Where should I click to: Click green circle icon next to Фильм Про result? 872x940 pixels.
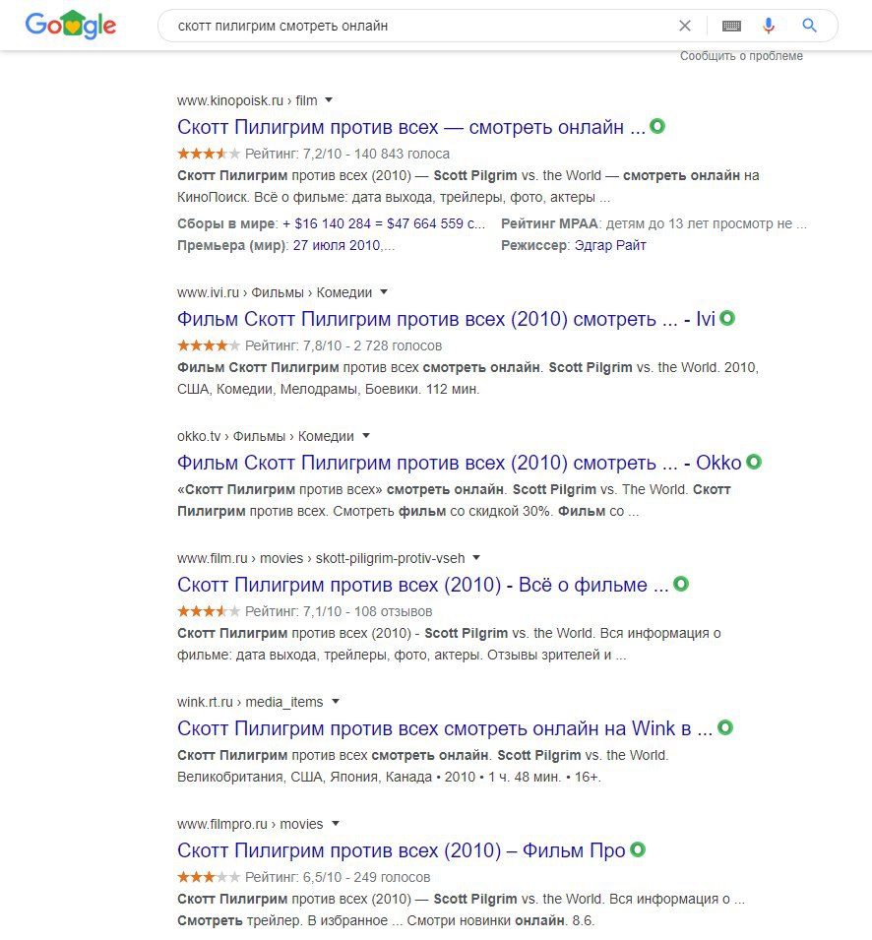click(638, 849)
